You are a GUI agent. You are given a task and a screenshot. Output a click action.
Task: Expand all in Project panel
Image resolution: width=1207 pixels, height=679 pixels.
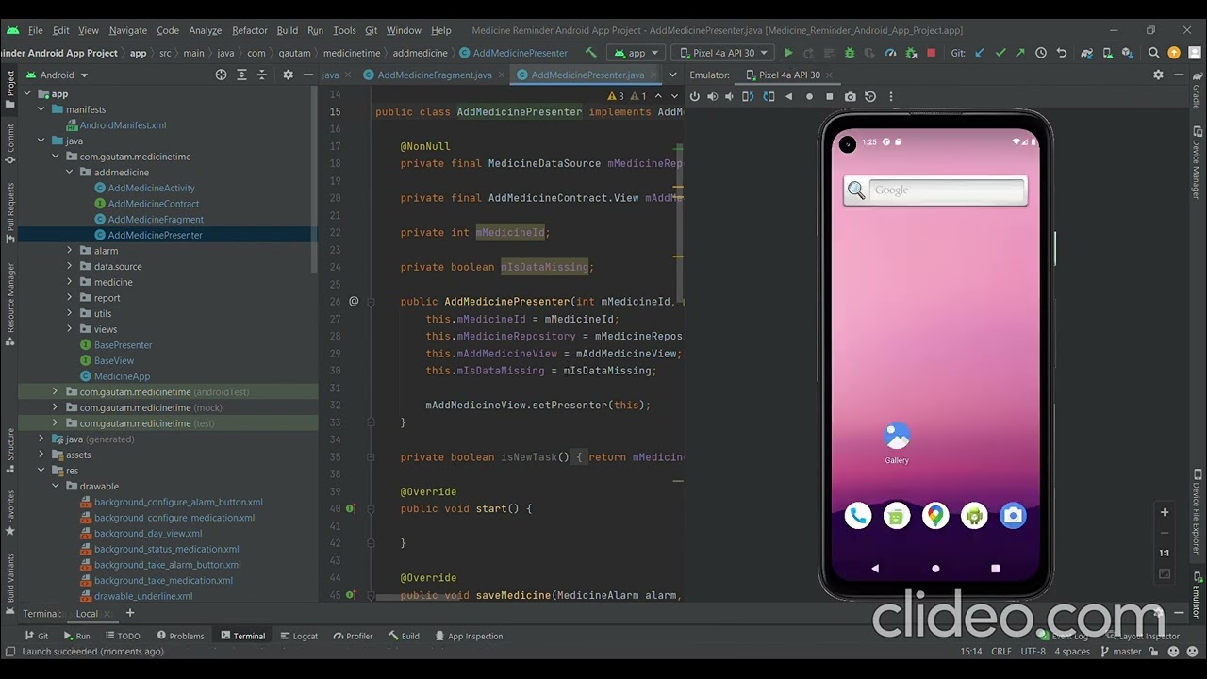(x=241, y=75)
